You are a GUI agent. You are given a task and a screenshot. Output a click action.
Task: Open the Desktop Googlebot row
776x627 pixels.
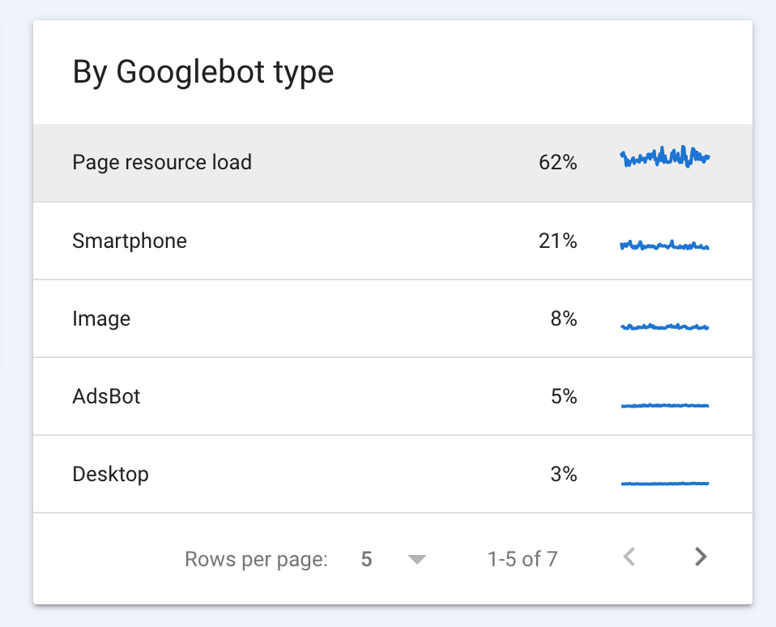tap(110, 474)
